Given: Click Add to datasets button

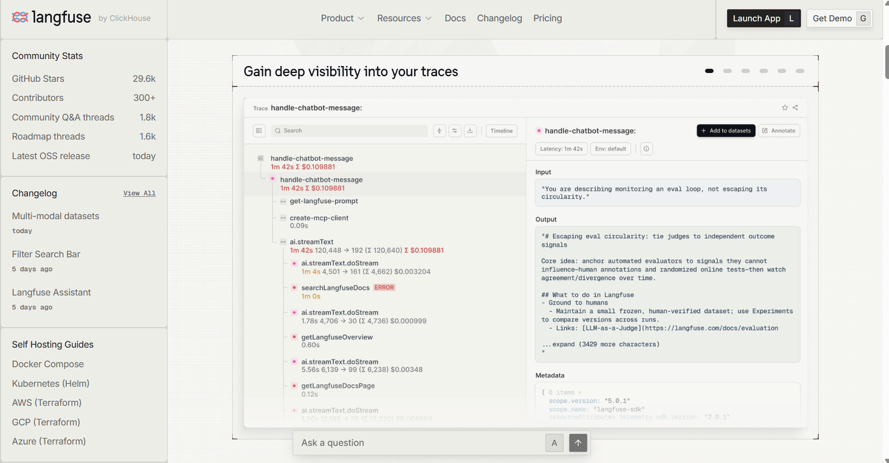Looking at the screenshot, I should coord(726,131).
